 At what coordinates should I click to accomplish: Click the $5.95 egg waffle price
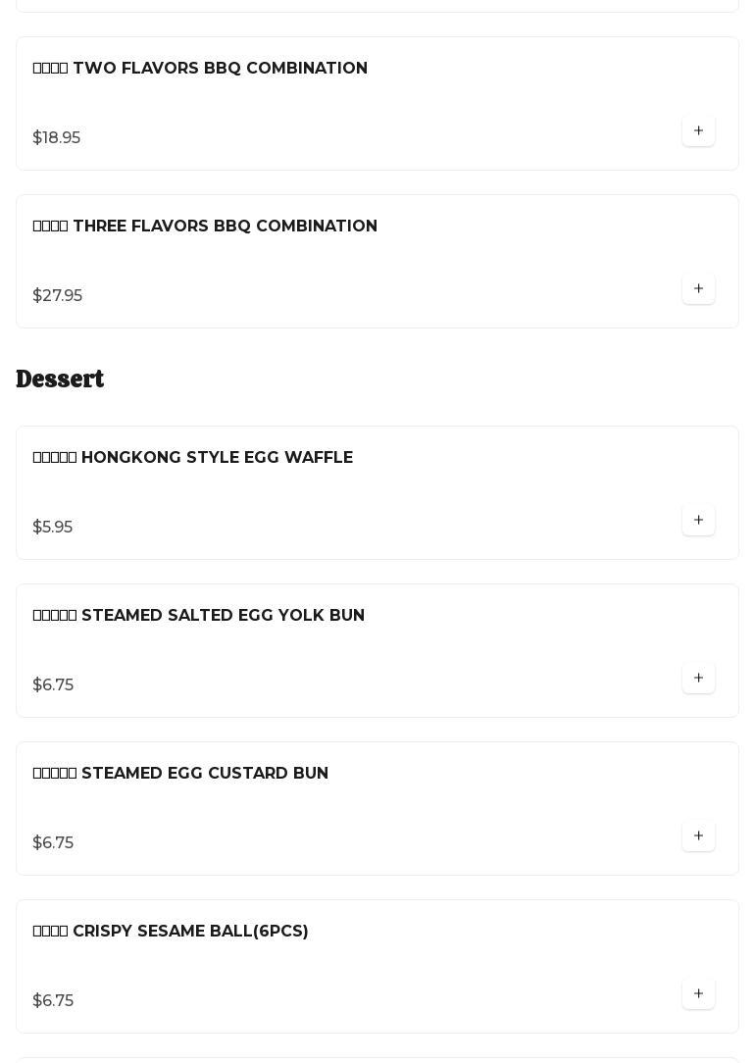coord(53,528)
